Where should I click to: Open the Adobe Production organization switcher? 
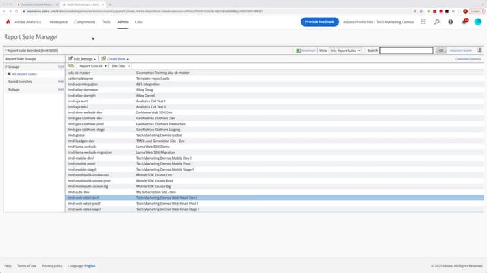point(379,22)
